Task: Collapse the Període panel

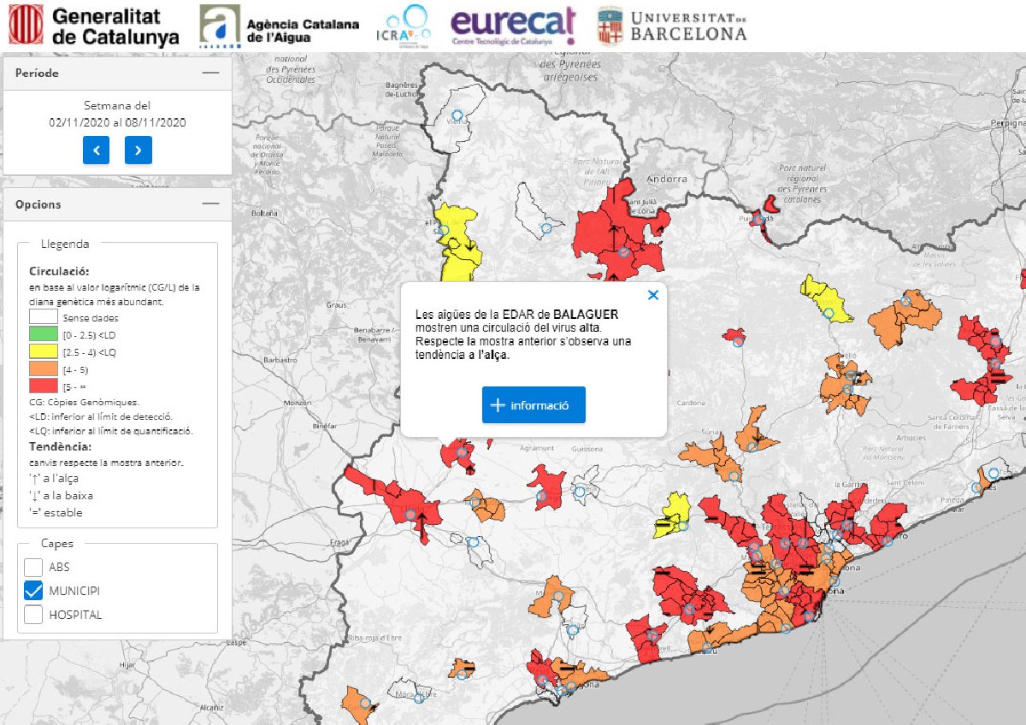Action: pos(210,74)
